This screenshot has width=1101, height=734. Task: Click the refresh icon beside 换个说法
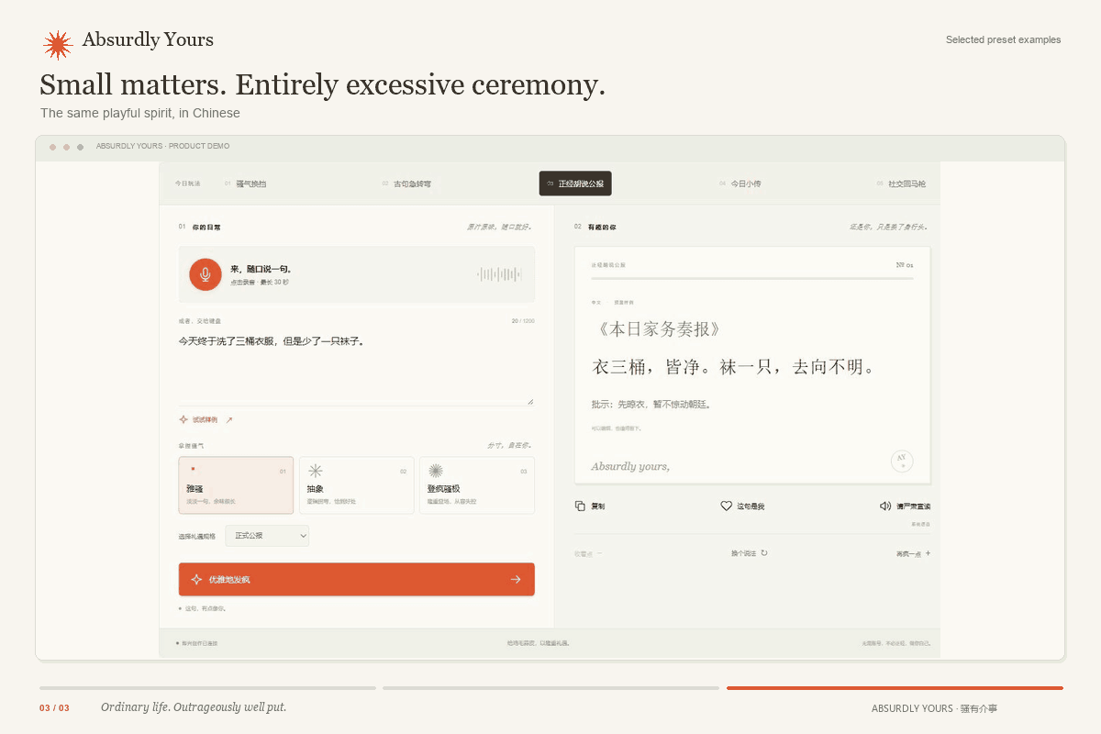click(x=764, y=553)
